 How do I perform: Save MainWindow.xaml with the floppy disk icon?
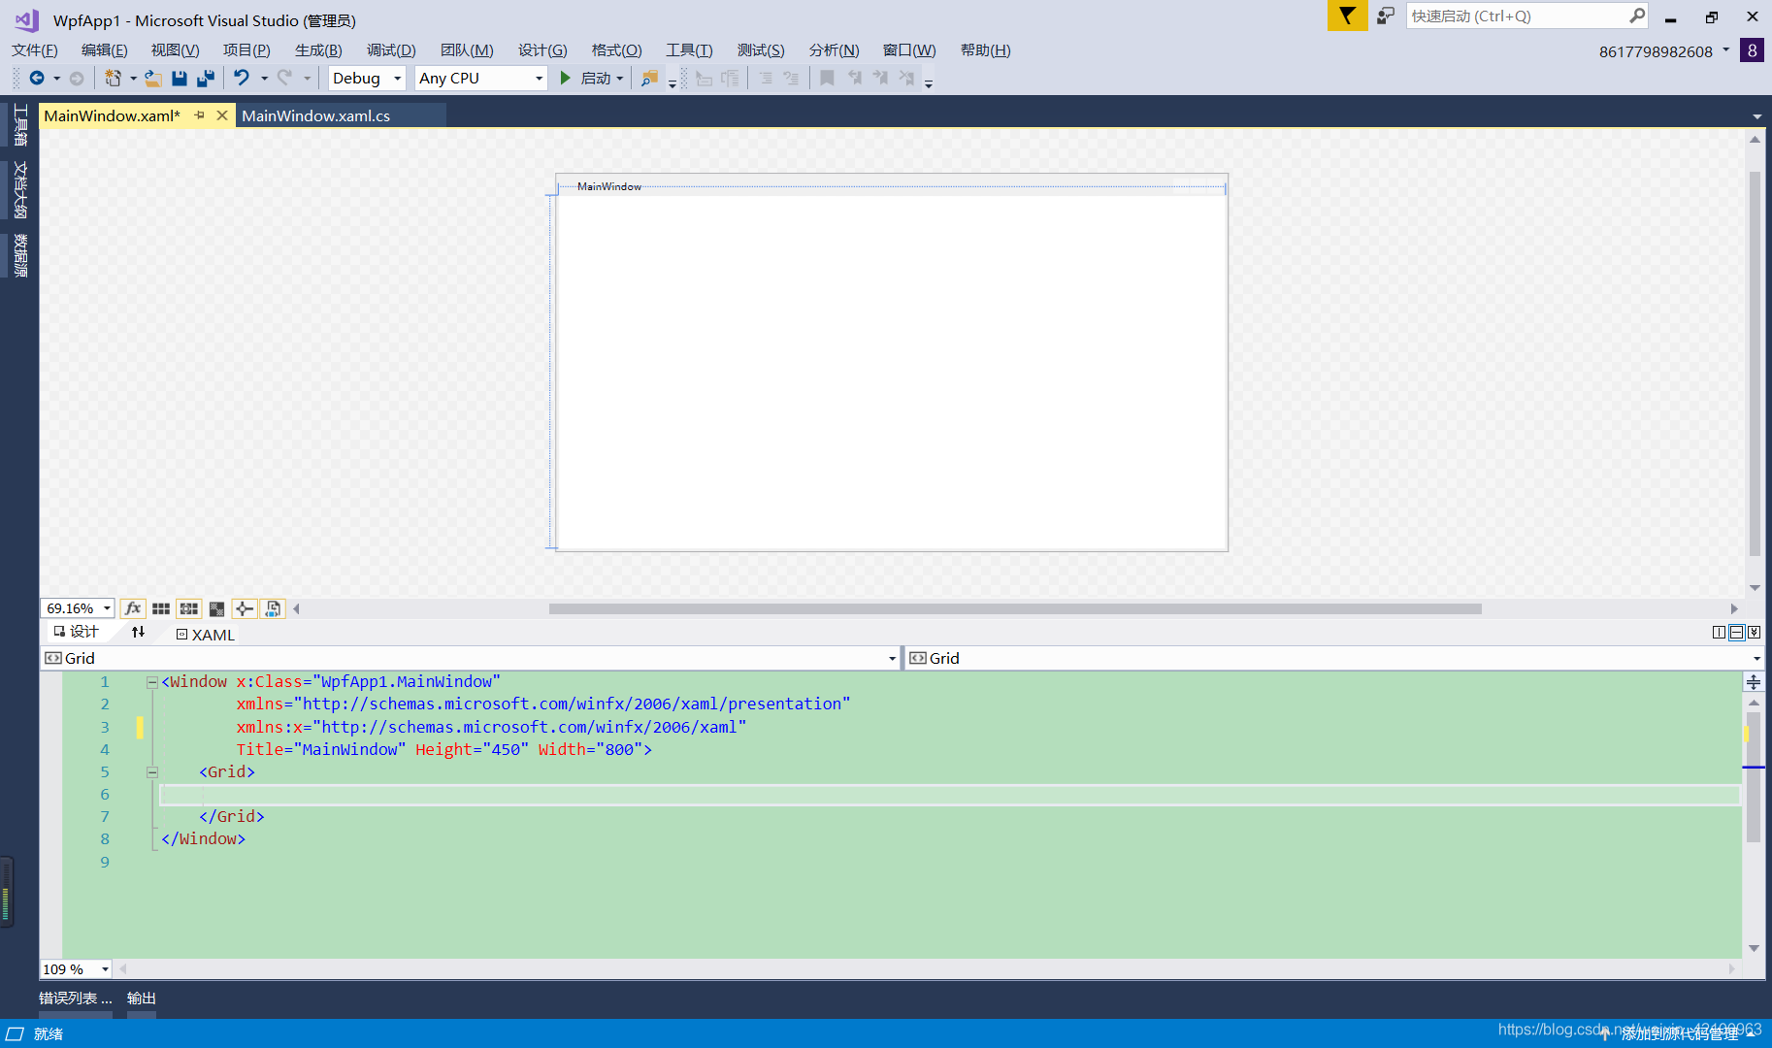[x=180, y=79]
